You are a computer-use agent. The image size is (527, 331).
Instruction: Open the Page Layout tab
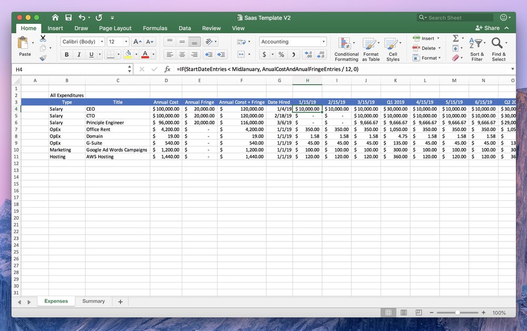pyautogui.click(x=115, y=28)
